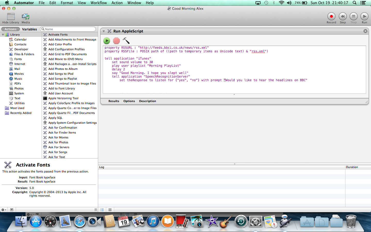The height and width of the screenshot is (232, 371).
Task: Open the Options tab of the action
Action: click(x=129, y=101)
